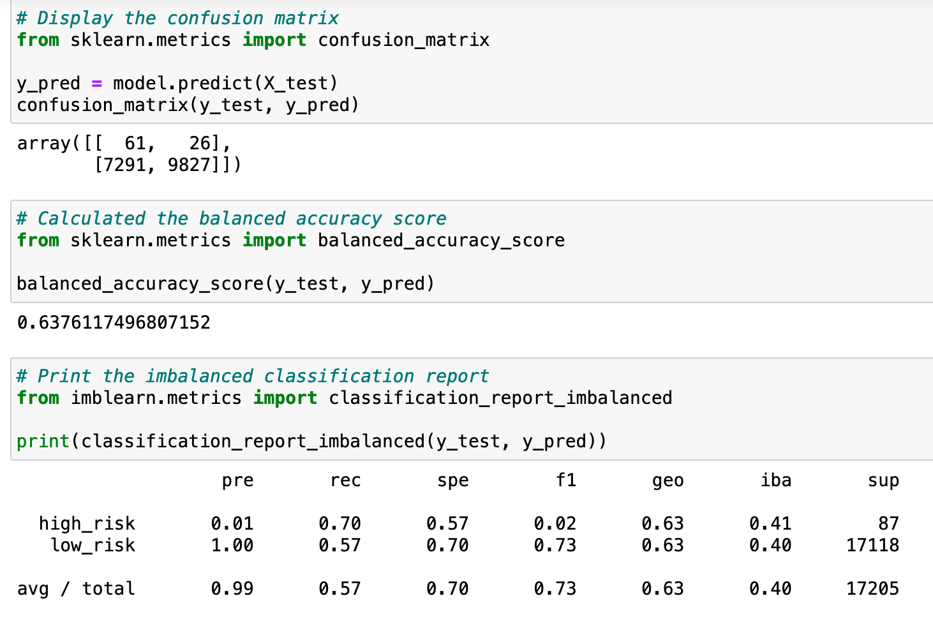Click the comment '# Display the confusion matrix'
The height and width of the screenshot is (633, 933).
pyautogui.click(x=177, y=18)
